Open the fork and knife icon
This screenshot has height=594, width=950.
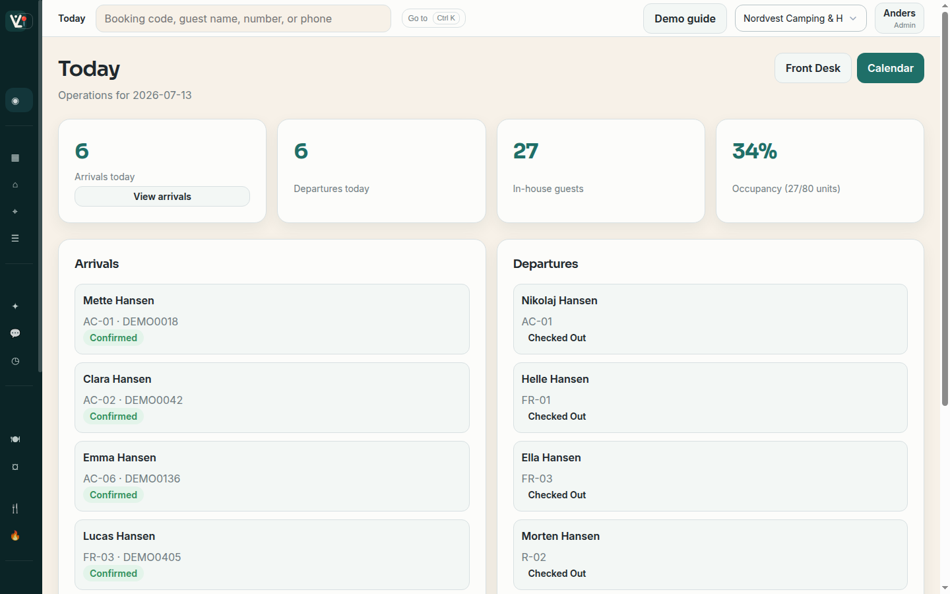(15, 508)
